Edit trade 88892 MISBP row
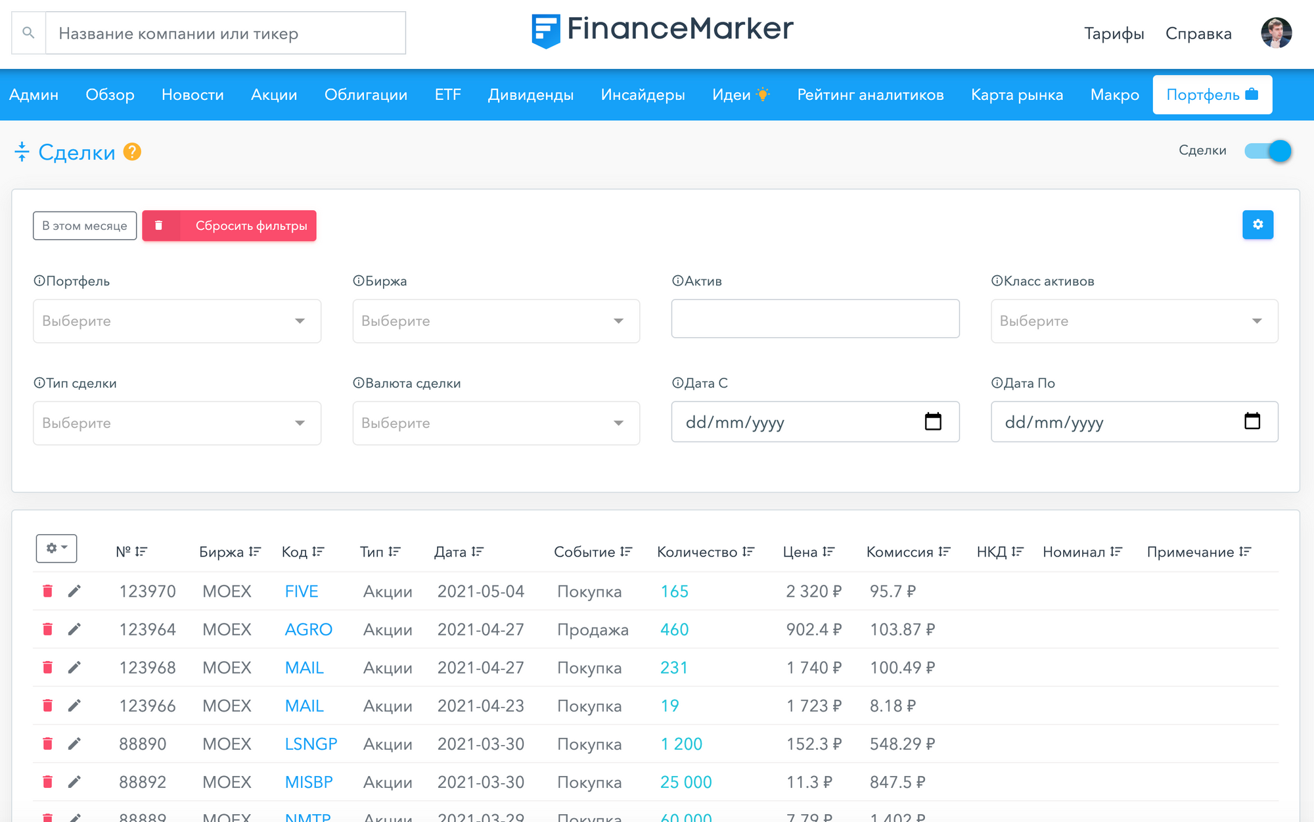Image resolution: width=1314 pixels, height=822 pixels. 74,781
